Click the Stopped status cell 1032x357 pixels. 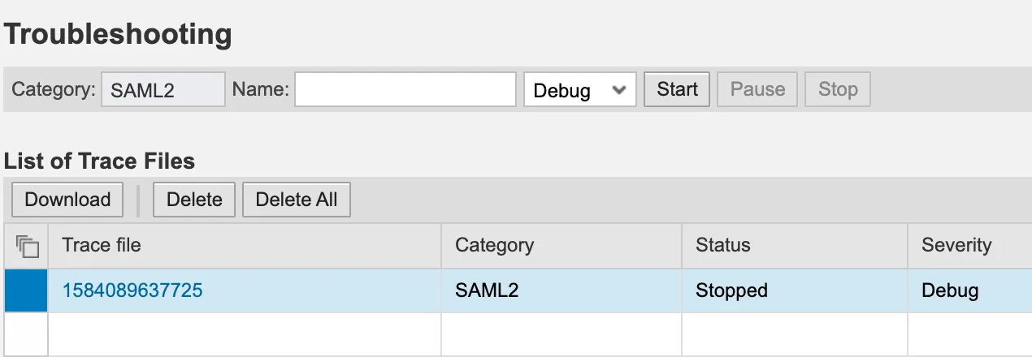pyautogui.click(x=731, y=290)
